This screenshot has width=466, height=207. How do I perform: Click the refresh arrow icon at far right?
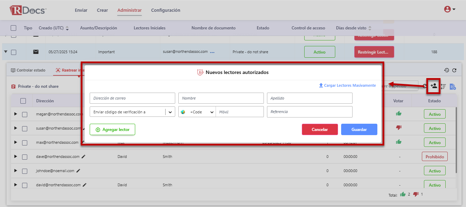[454, 70]
